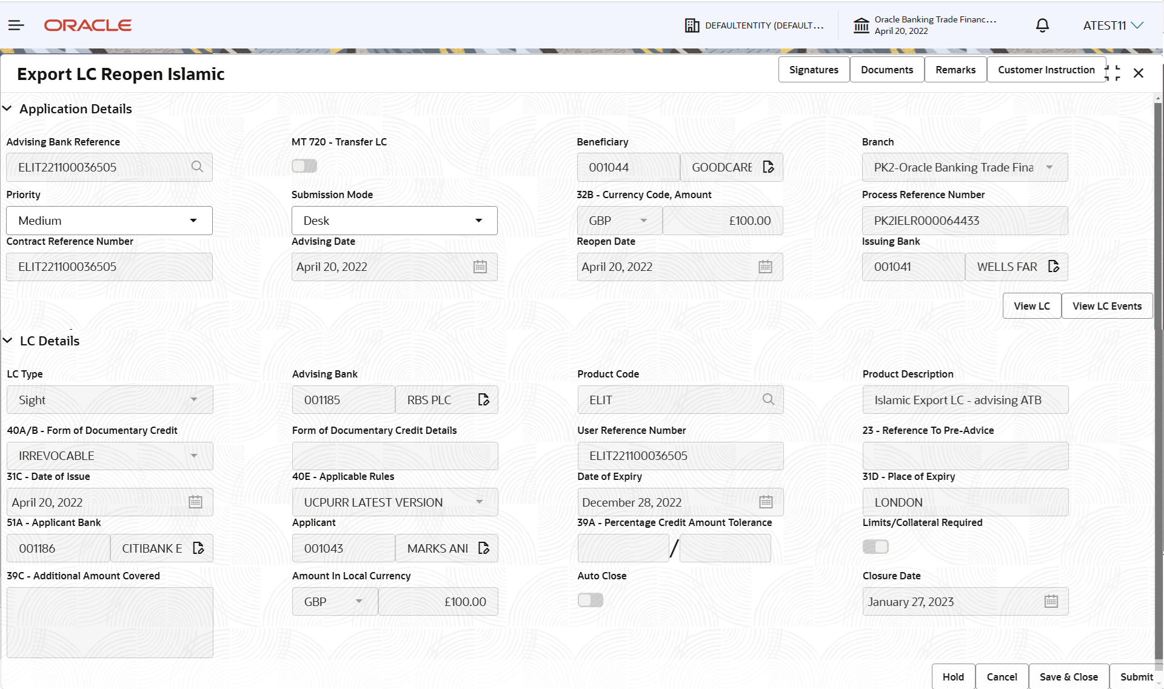Open Applicant MARKS ANI details icon
1164x689 pixels.
(x=484, y=548)
